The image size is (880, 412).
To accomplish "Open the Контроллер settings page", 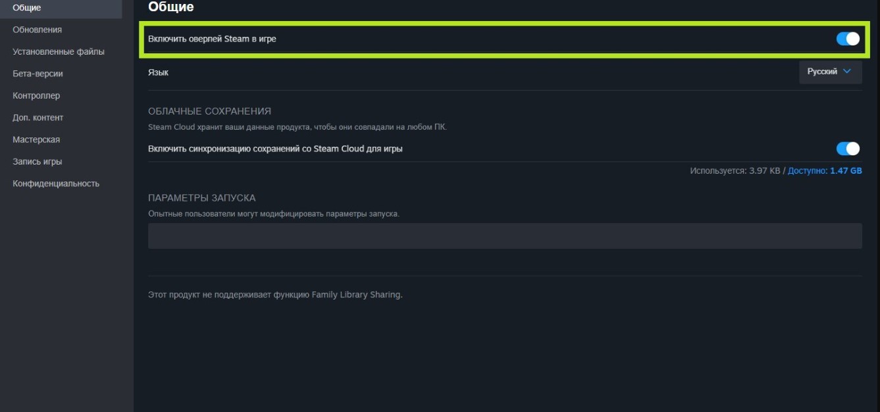I will (36, 95).
